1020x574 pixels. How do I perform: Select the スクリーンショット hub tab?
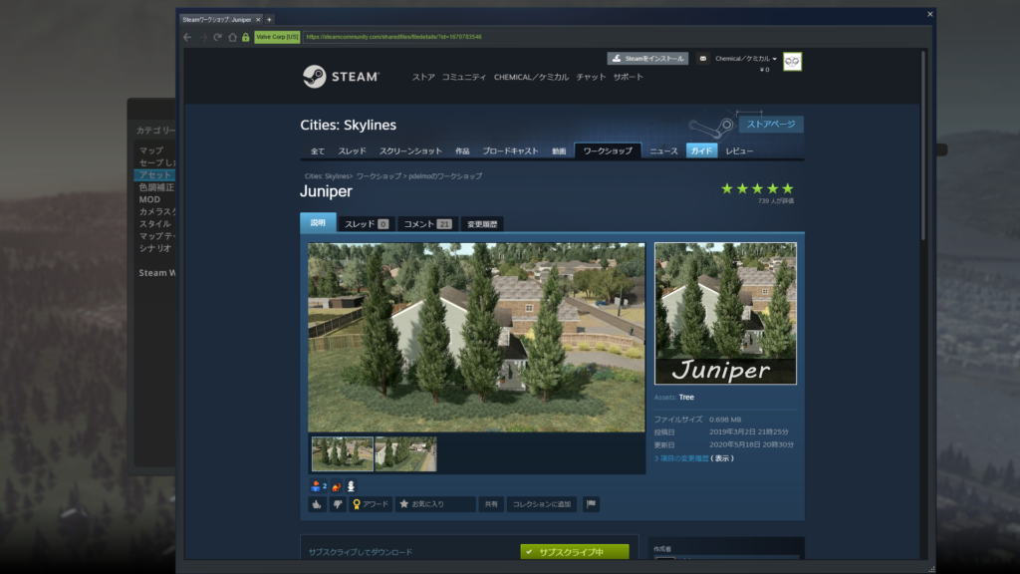(410, 151)
